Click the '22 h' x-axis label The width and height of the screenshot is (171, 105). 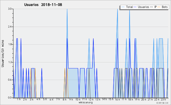click(157, 99)
